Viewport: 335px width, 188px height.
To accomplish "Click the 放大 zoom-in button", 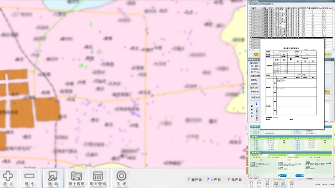I will 8,178.
